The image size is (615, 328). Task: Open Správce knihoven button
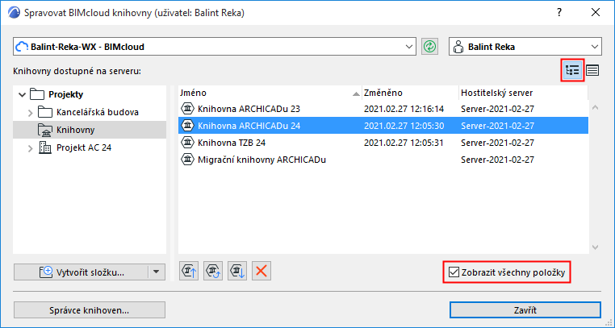[90, 310]
